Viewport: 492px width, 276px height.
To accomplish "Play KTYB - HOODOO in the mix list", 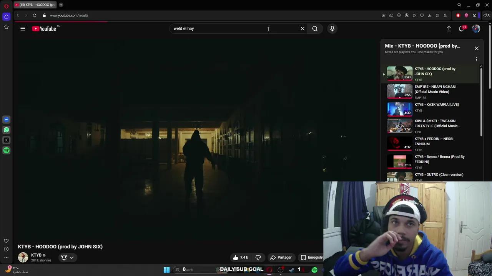I will pos(430,74).
